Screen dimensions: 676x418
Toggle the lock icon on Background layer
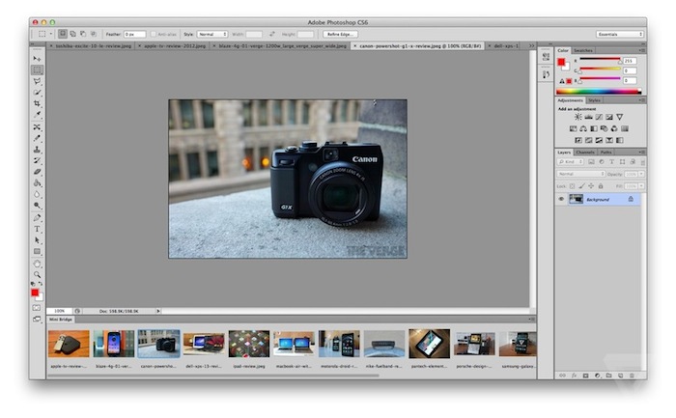[x=631, y=199]
